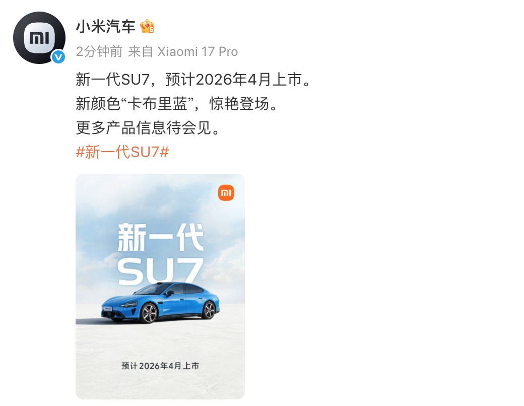Viewport: 524px width, 406px height.
Task: Click the large SU7 text in poster
Action: 160,272
